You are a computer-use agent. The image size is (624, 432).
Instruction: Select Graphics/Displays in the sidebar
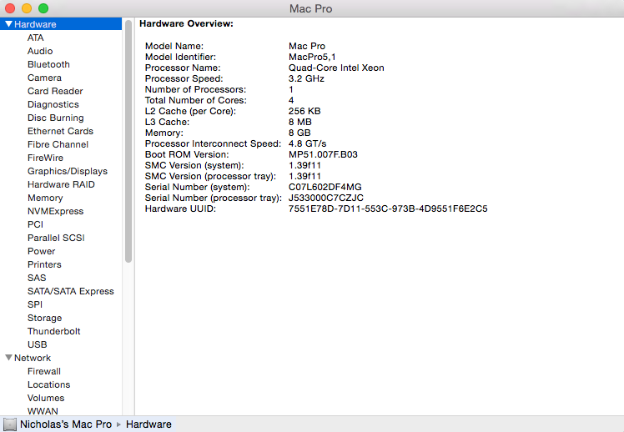67,171
